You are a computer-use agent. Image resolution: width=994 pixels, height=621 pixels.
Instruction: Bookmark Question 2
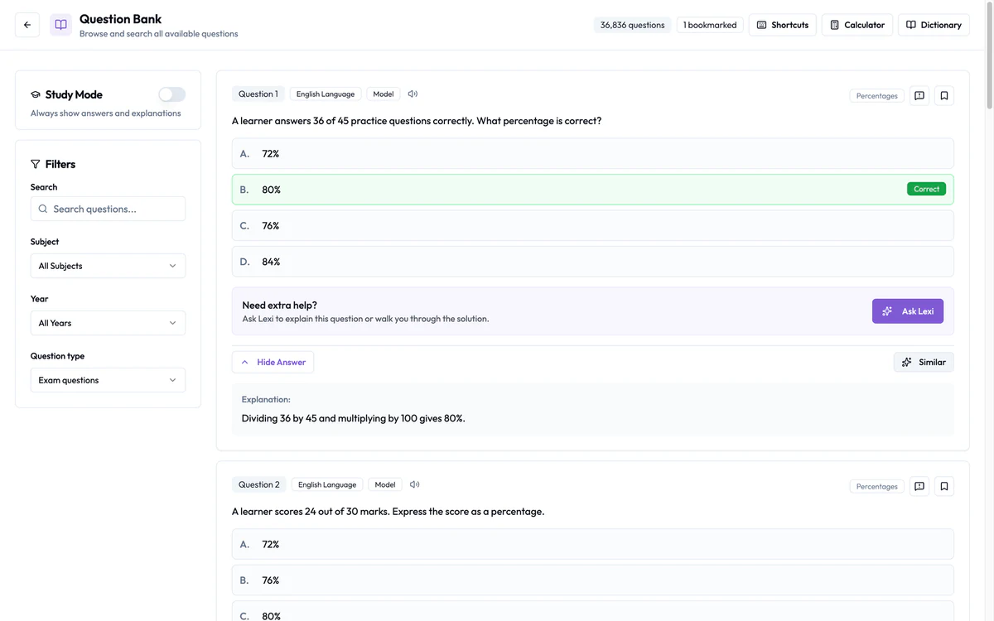point(944,486)
